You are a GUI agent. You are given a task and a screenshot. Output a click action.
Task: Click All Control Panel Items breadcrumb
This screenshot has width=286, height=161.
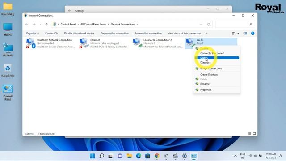[93, 24]
